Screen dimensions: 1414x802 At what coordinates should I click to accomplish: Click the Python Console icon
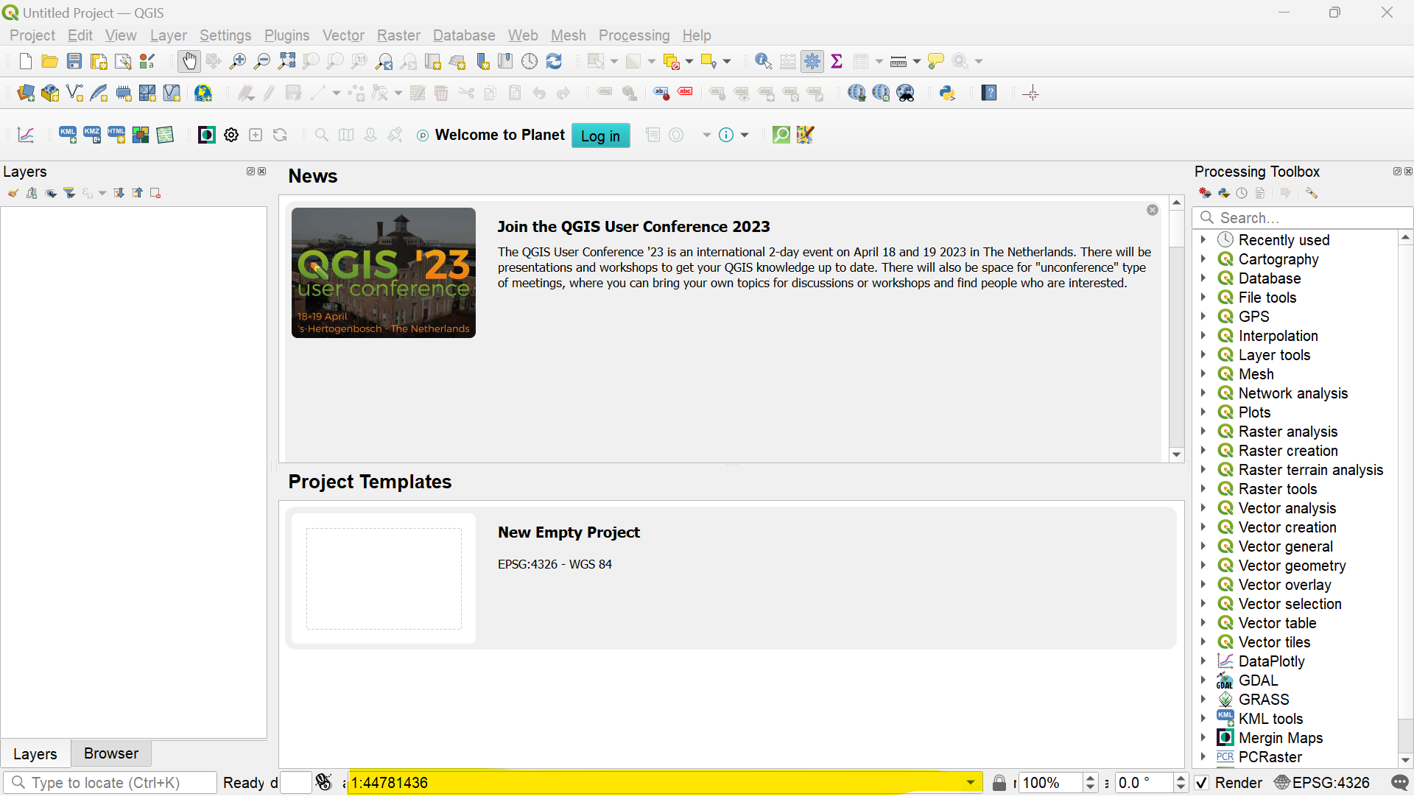click(947, 94)
